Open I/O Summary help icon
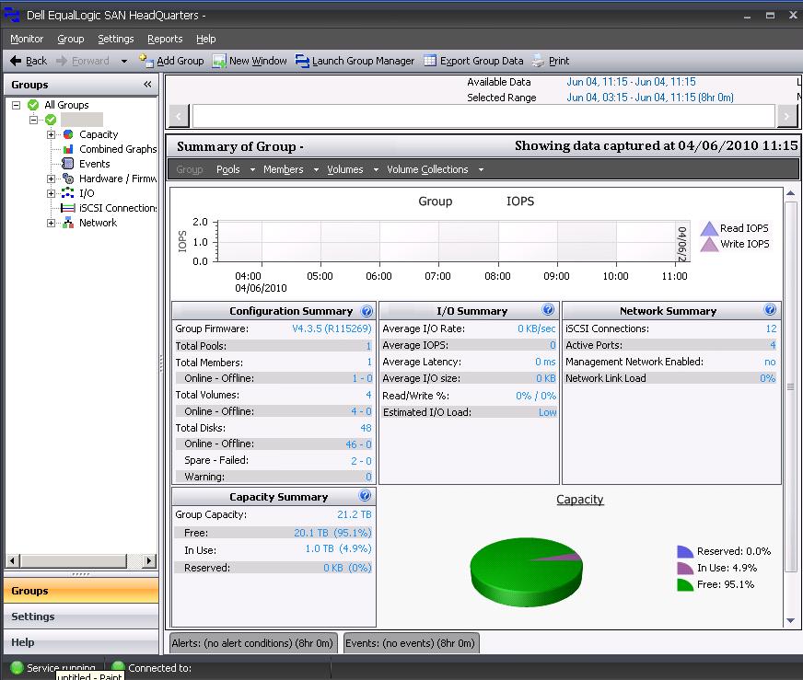This screenshot has width=803, height=680. [548, 309]
